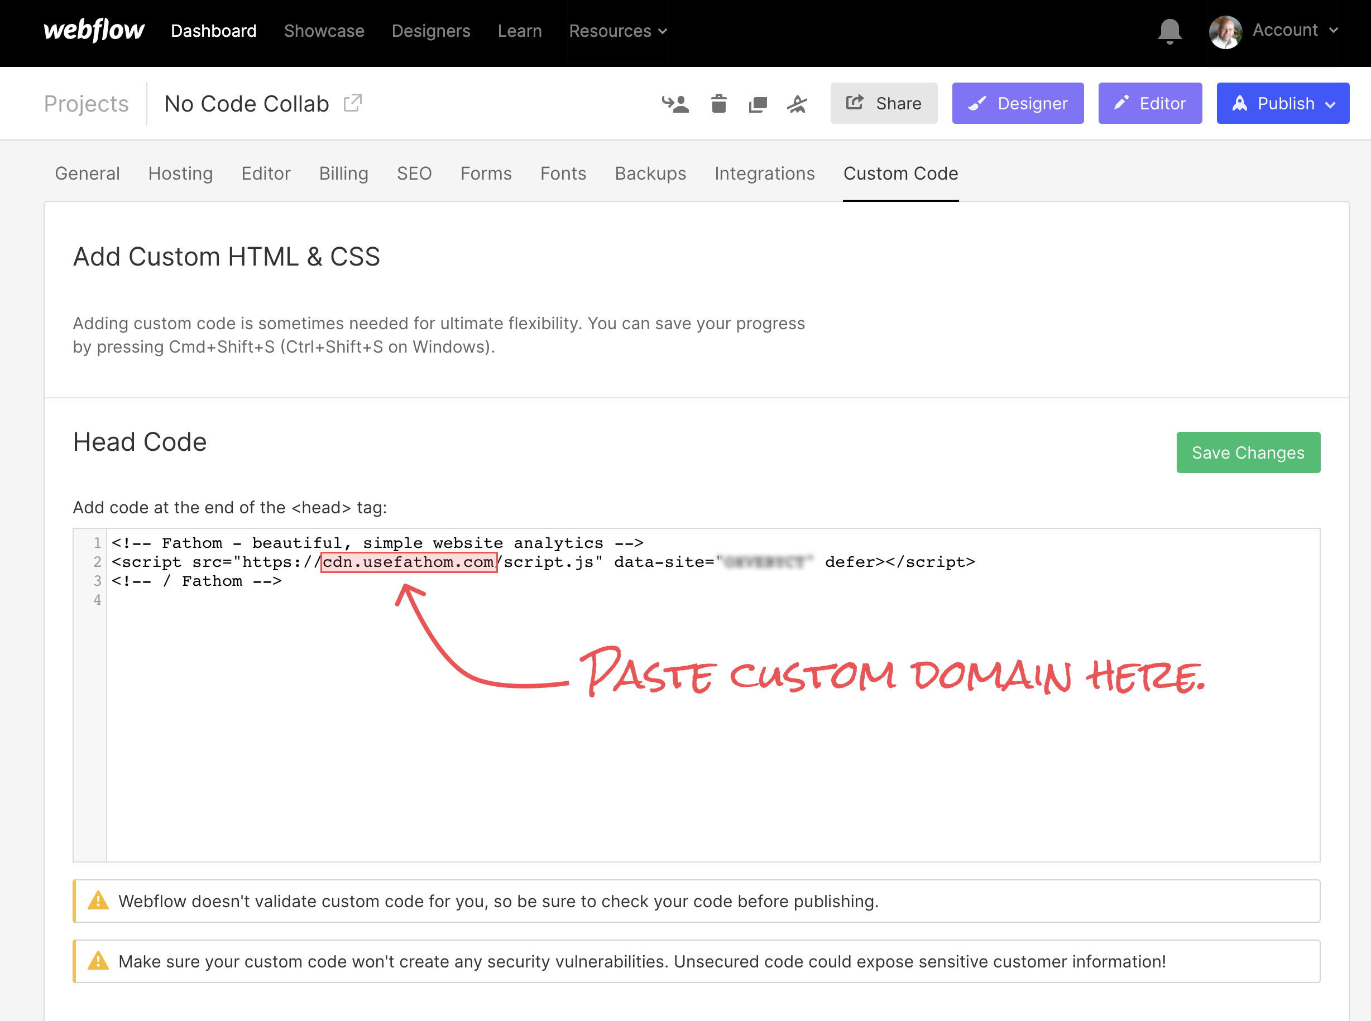The image size is (1371, 1021).
Task: Open the notifications bell
Action: (x=1169, y=31)
